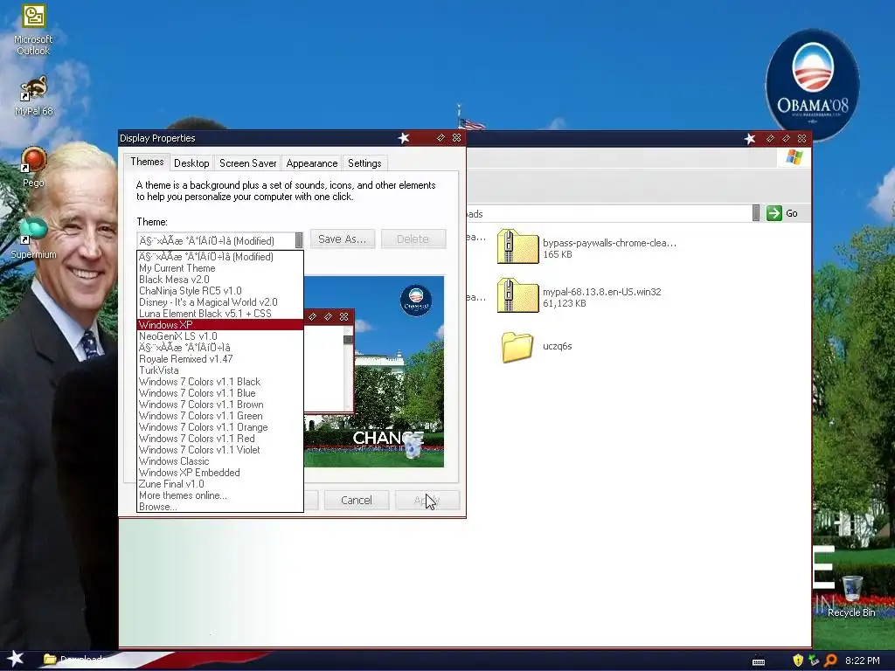The height and width of the screenshot is (671, 895).
Task: Click More themes online... entry
Action: tap(220, 495)
